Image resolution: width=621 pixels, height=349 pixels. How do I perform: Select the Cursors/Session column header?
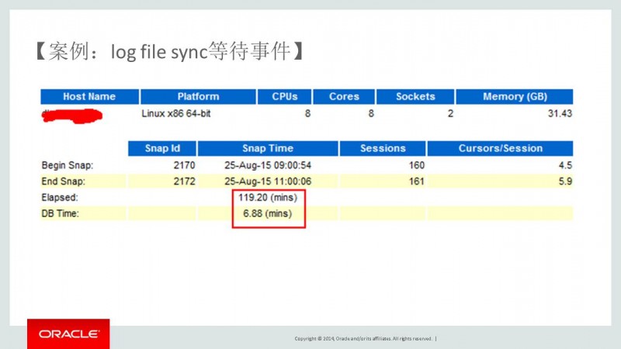pos(500,148)
